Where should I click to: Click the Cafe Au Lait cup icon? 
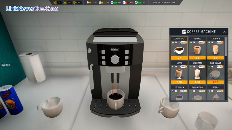[x=215, y=74]
